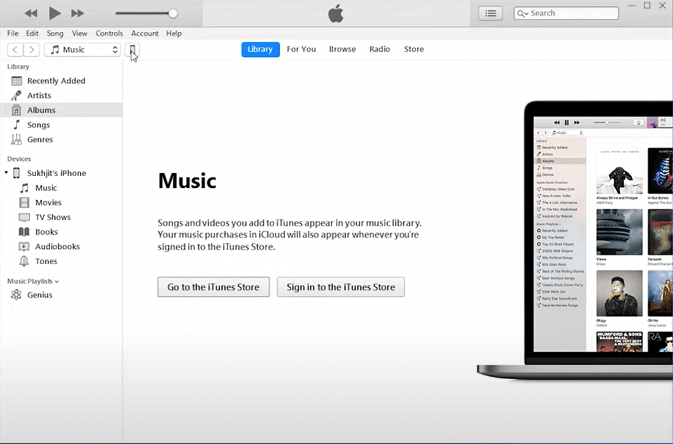Click the iPhone device icon button
This screenshot has width=673, height=444.
[132, 50]
